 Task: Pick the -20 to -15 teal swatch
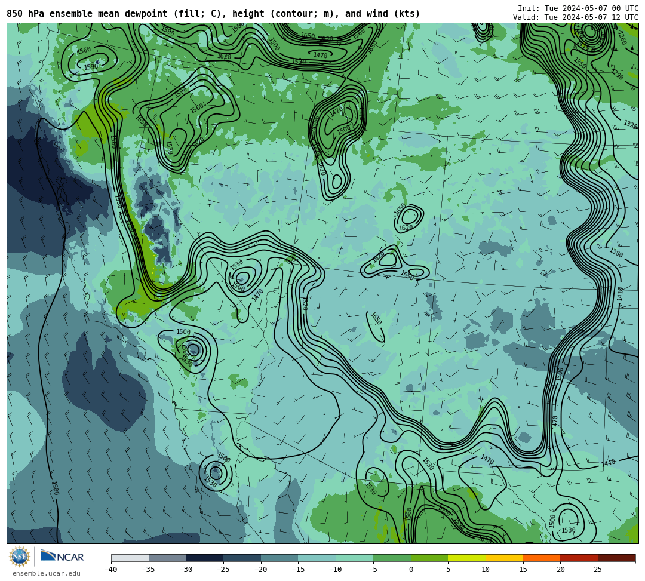point(279,558)
